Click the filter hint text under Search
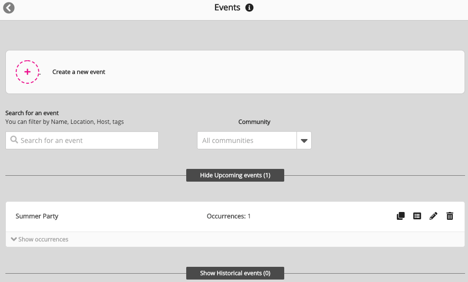This screenshot has height=282, width=468. click(64, 122)
